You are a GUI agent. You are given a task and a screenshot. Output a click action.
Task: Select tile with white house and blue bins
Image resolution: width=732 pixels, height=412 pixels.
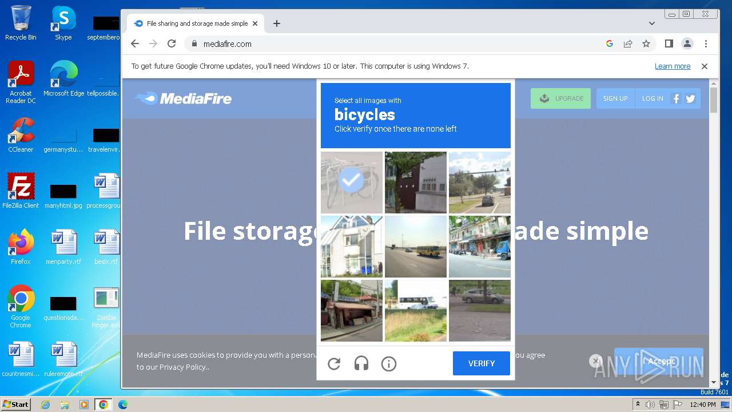click(352, 247)
